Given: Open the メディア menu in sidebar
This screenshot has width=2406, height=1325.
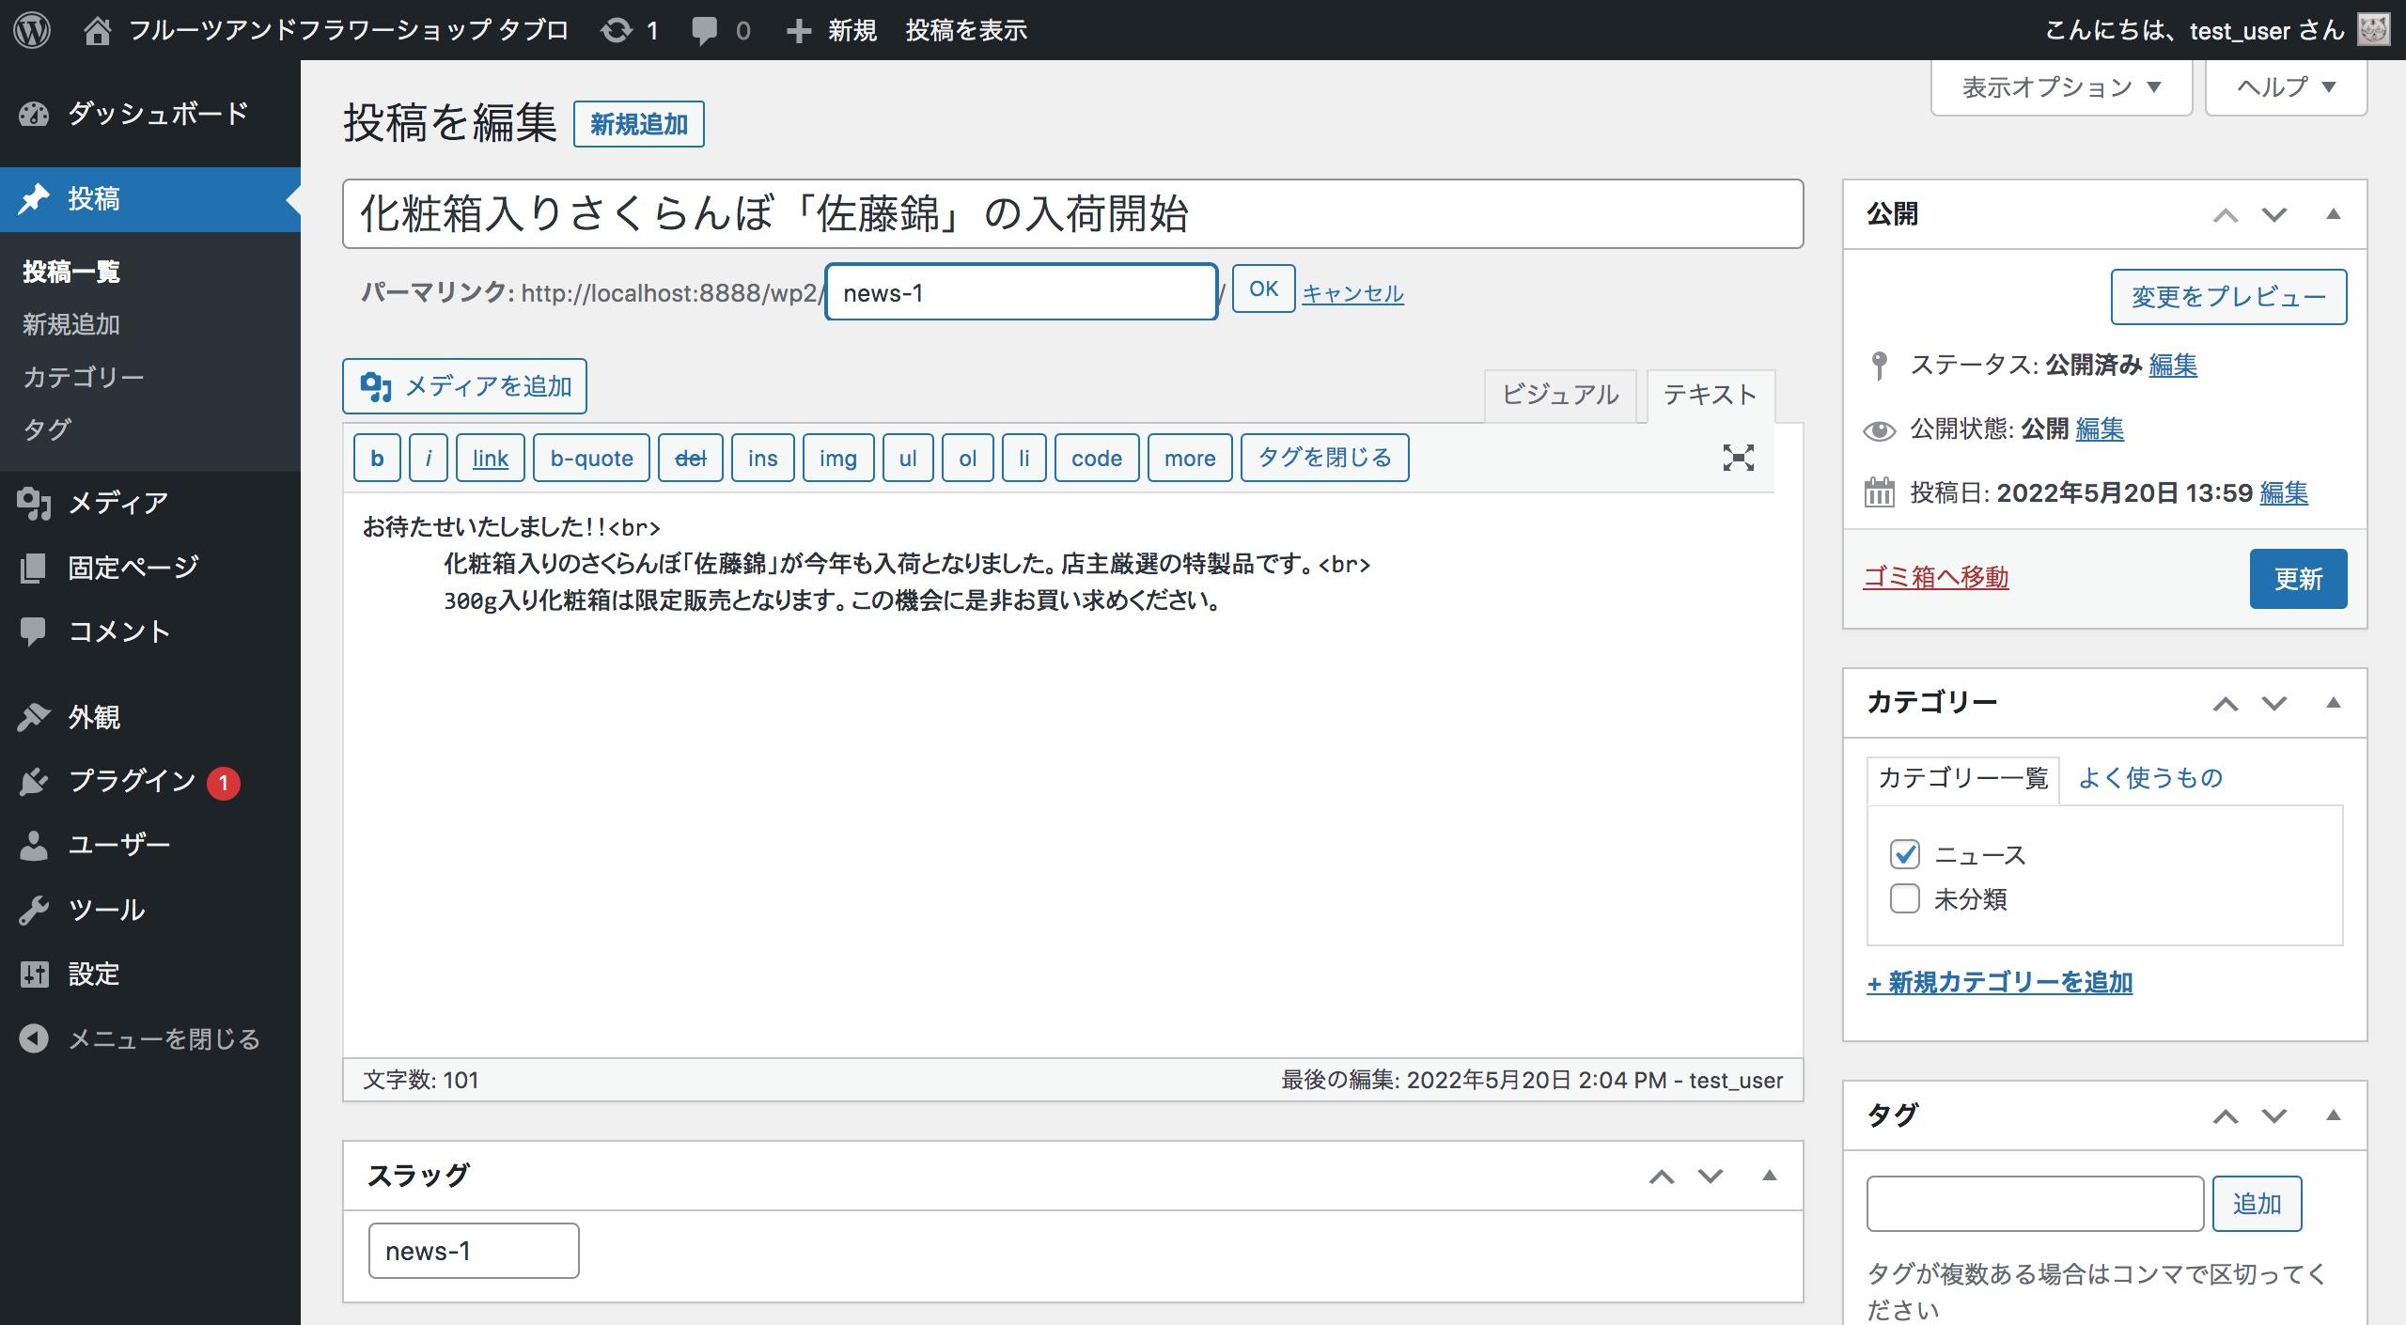Looking at the screenshot, I should point(117,503).
